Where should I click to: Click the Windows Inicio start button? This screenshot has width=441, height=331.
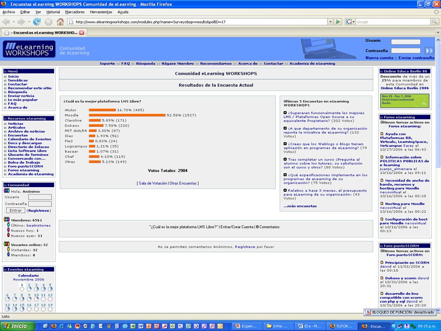17,326
